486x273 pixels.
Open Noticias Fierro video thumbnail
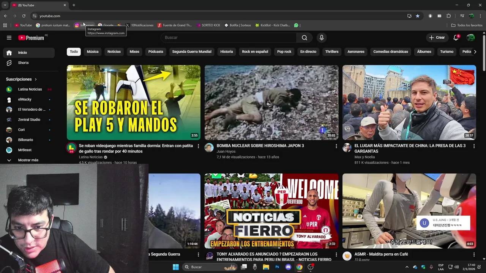point(271,211)
